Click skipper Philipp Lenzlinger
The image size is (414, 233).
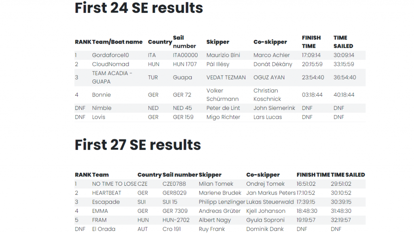222,202
